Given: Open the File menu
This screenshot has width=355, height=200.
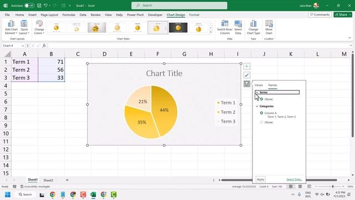Looking at the screenshot, I should (7, 15).
